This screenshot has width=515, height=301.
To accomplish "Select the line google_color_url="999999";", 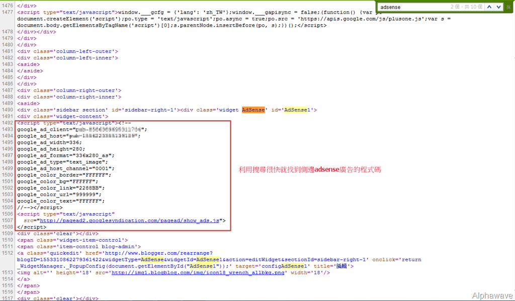I will click(59, 194).
